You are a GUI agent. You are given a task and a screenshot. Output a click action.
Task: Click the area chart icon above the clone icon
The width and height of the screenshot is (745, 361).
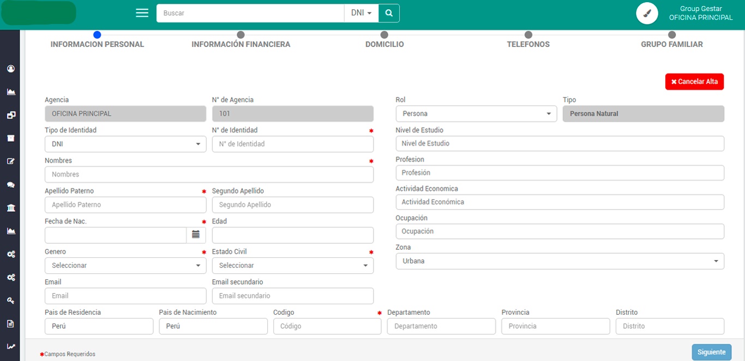click(10, 92)
